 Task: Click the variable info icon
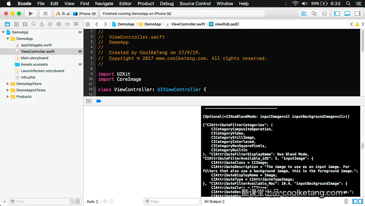112,201
